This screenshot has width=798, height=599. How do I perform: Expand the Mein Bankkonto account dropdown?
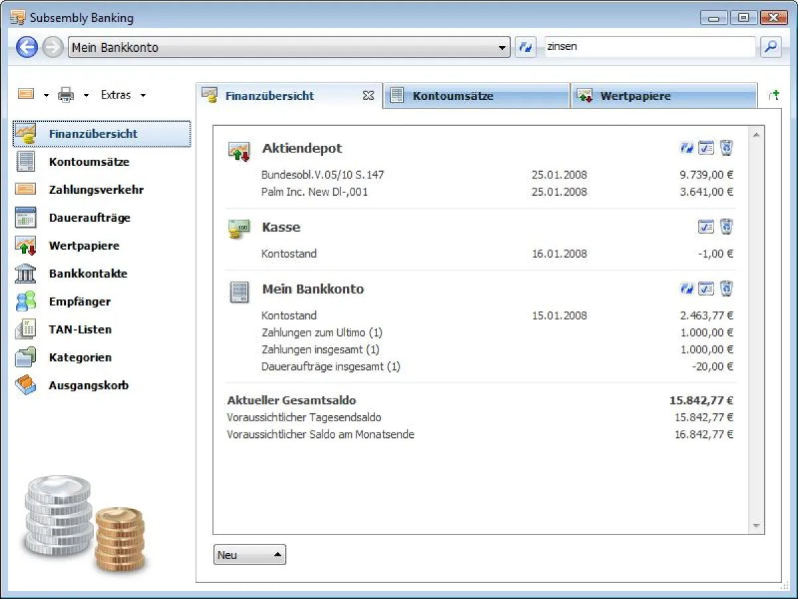click(503, 48)
